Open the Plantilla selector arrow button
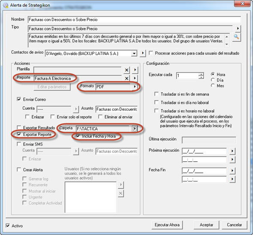This screenshot has height=235, width=253. tap(135, 70)
